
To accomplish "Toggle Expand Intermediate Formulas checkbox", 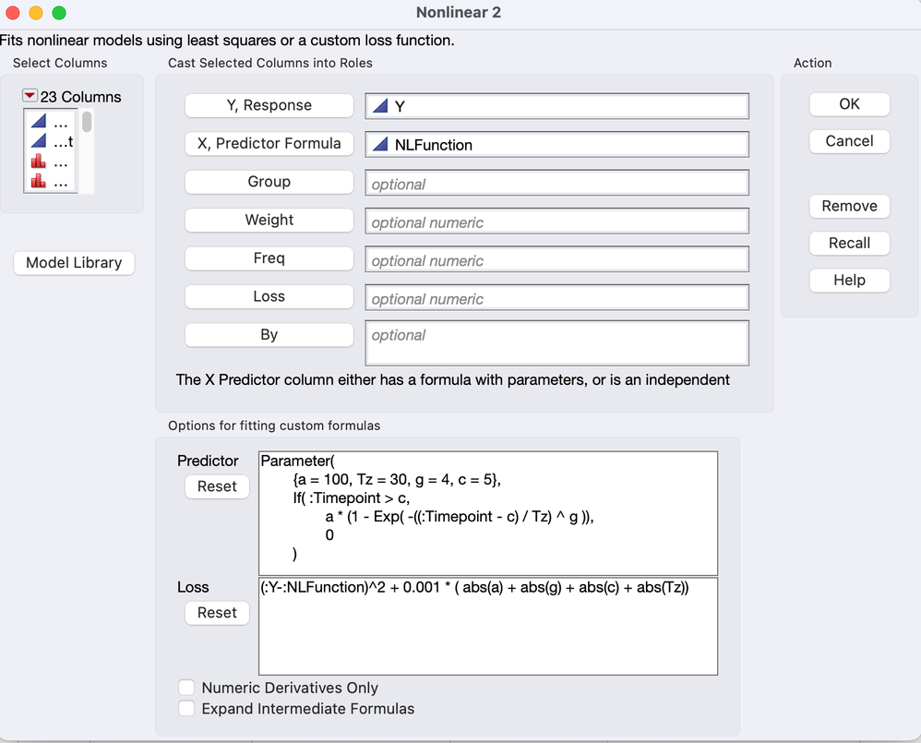I will pos(187,709).
